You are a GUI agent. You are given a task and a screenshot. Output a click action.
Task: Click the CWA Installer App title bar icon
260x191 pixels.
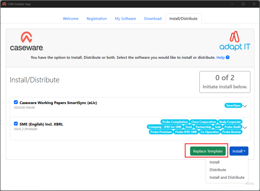(x=4, y=4)
